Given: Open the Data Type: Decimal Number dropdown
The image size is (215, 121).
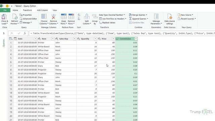Looking at the screenshot, I should pyautogui.click(x=112, y=15).
